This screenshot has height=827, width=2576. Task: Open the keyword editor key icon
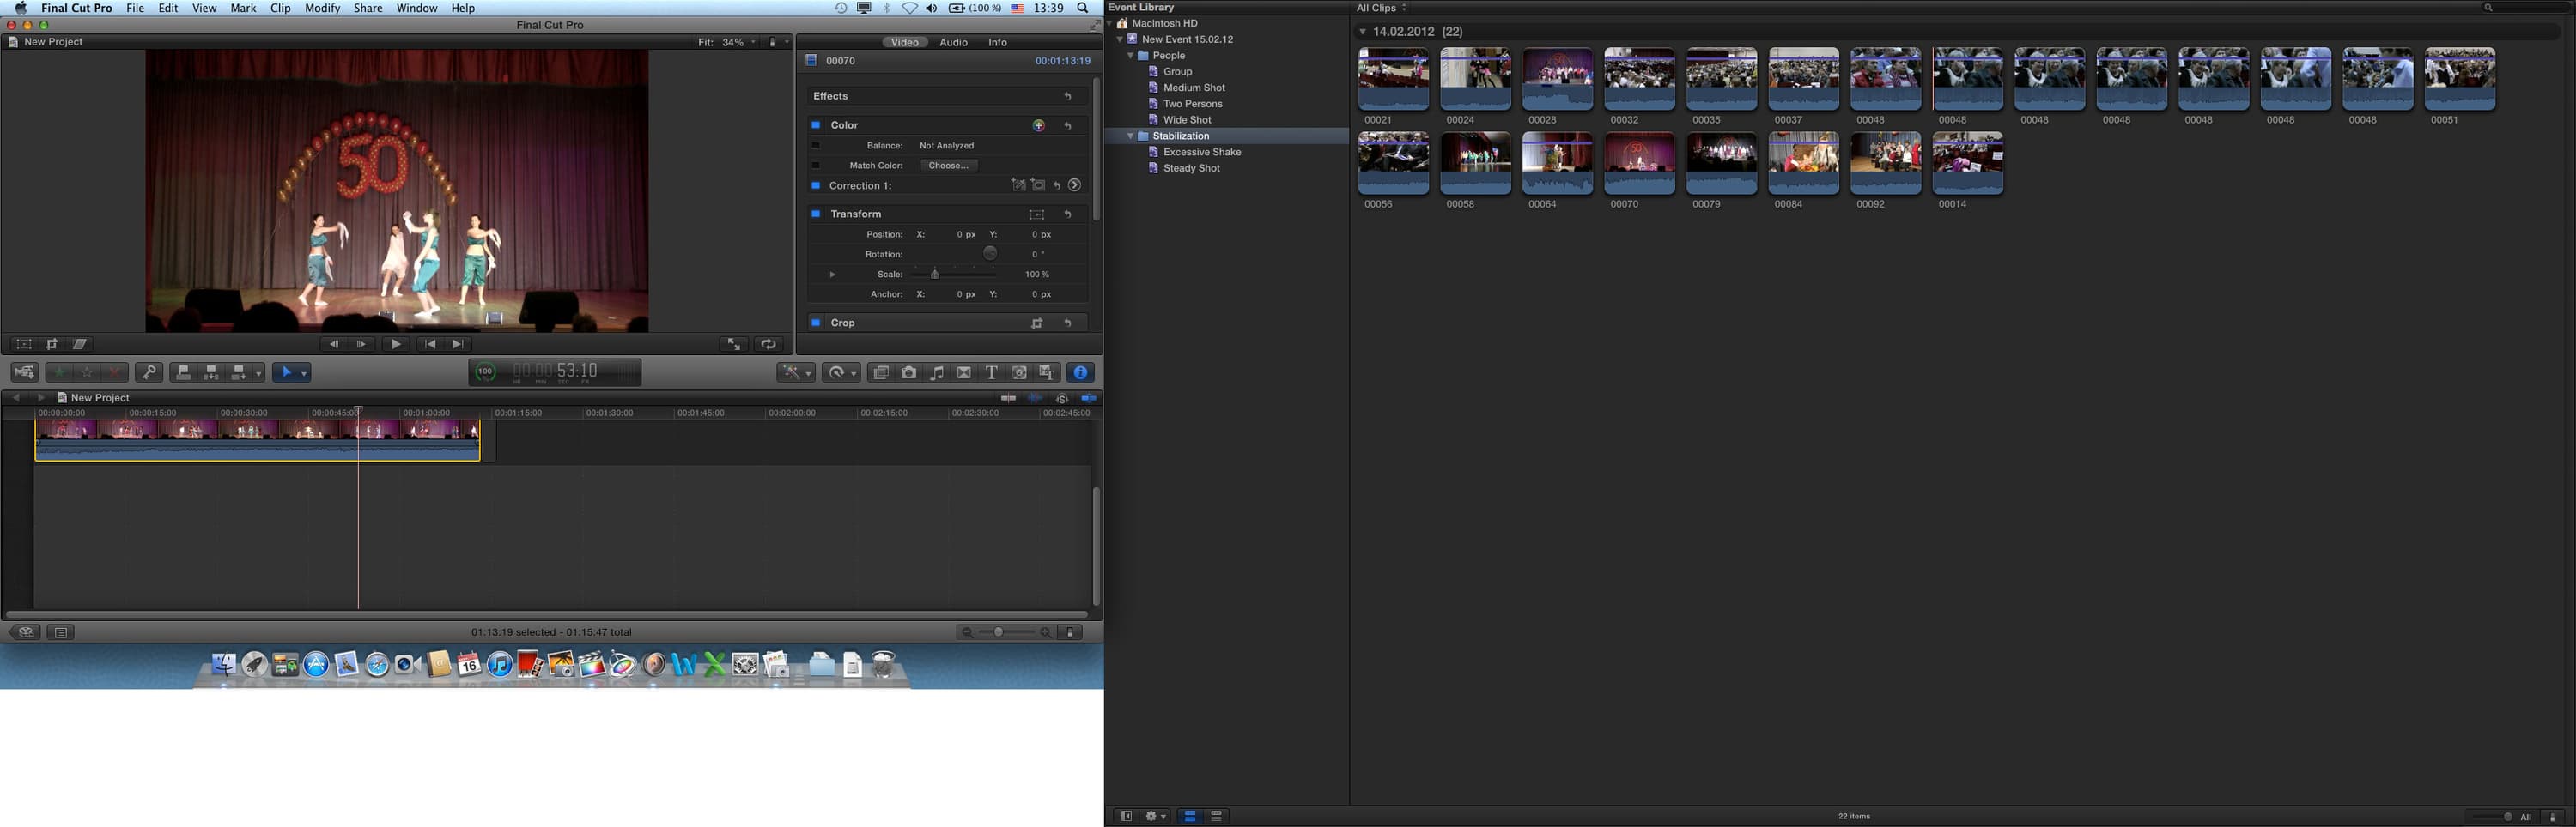click(149, 372)
